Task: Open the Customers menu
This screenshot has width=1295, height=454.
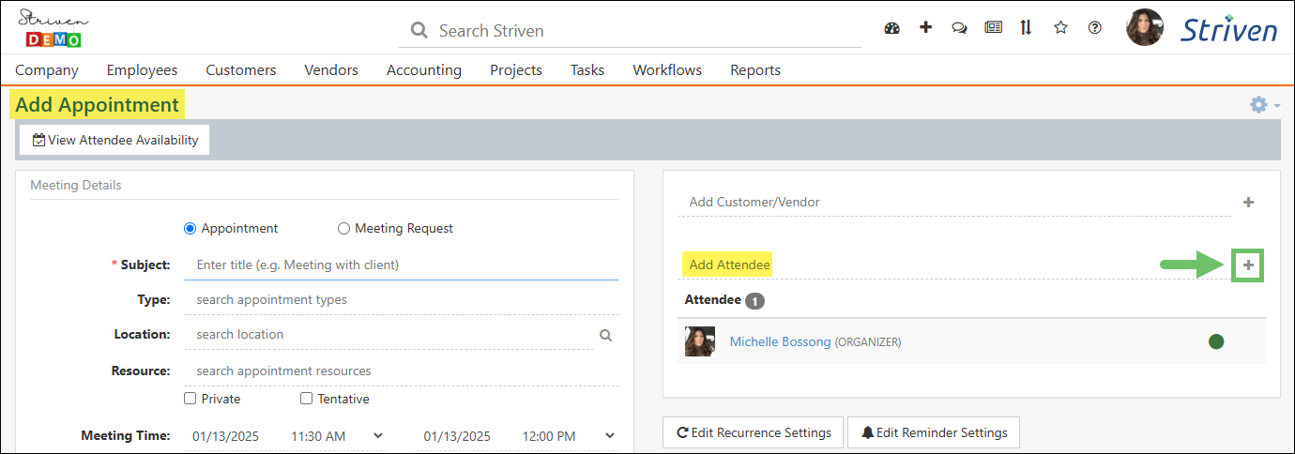Action: click(x=241, y=69)
